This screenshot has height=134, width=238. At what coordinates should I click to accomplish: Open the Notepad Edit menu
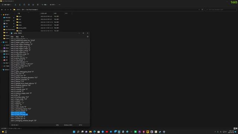[x=17, y=37]
